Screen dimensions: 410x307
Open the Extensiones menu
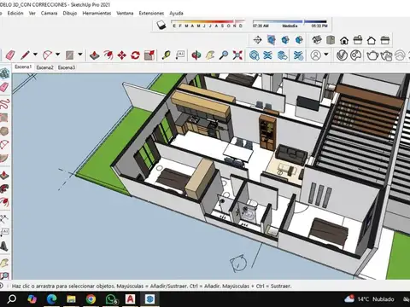[151, 13]
